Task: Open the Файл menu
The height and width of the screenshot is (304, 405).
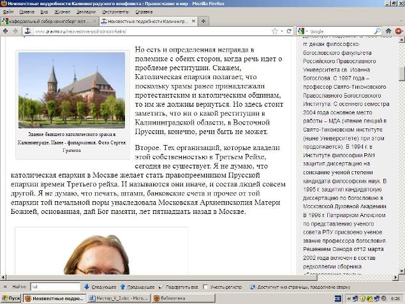Action: pos(8,12)
